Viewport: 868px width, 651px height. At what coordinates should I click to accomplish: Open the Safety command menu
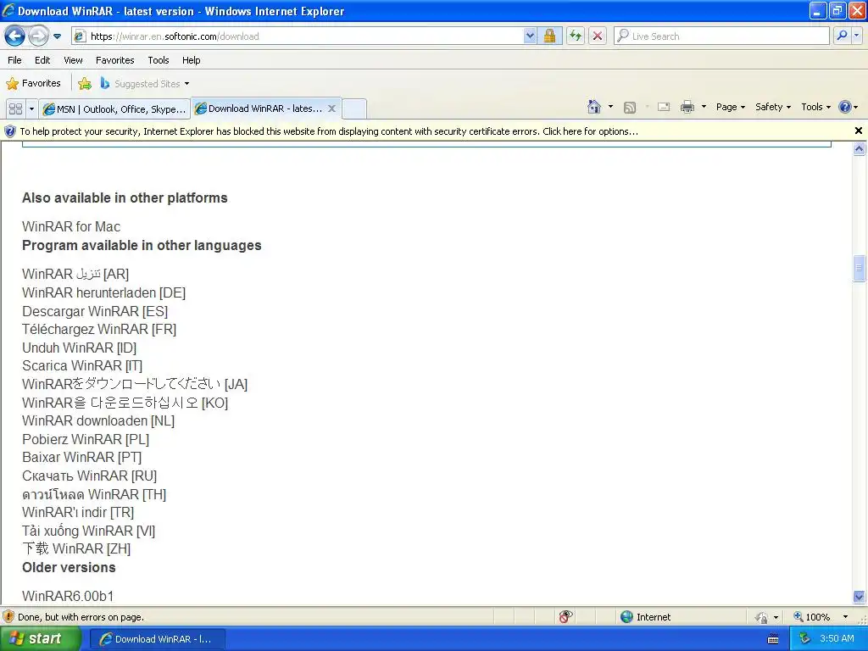point(773,107)
